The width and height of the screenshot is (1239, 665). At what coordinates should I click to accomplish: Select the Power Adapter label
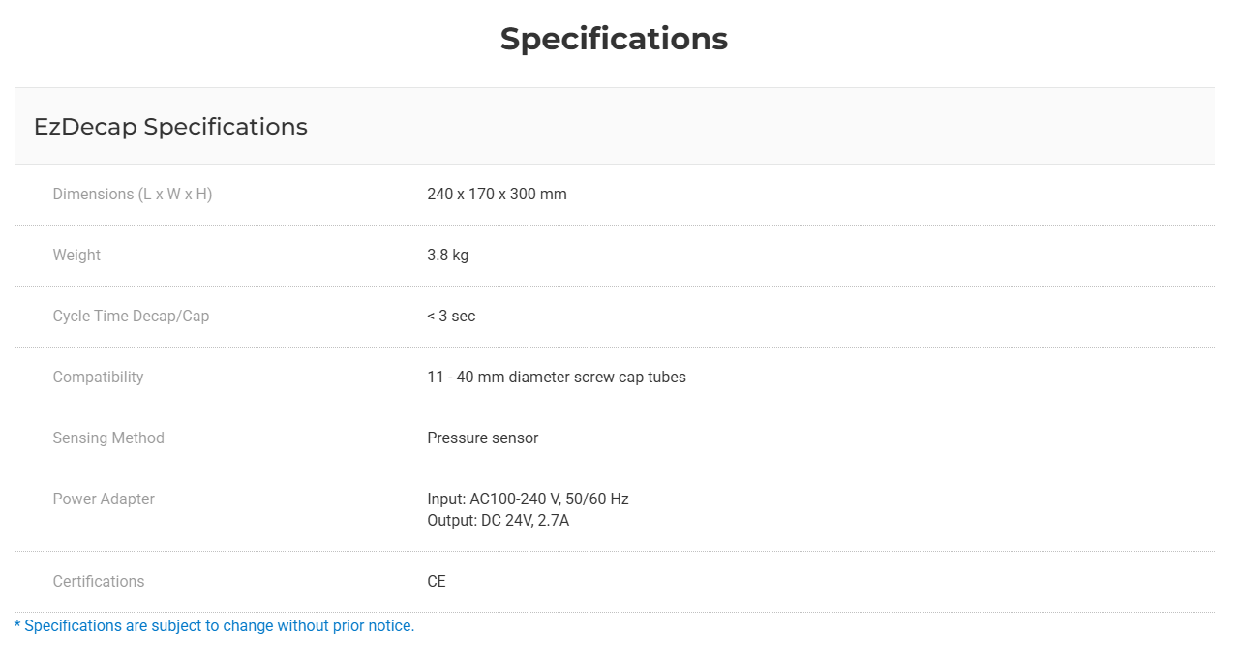pyautogui.click(x=104, y=499)
